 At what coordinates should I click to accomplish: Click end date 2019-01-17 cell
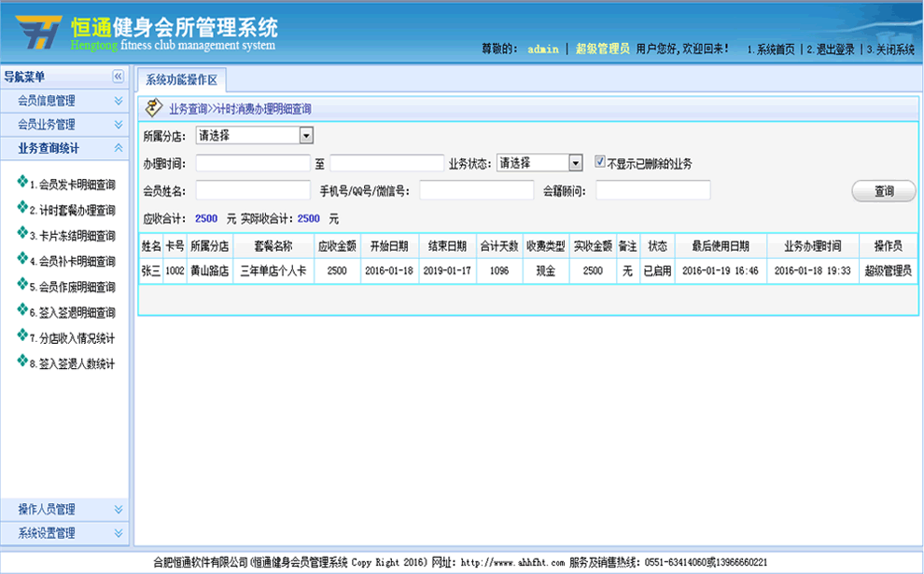point(447,271)
